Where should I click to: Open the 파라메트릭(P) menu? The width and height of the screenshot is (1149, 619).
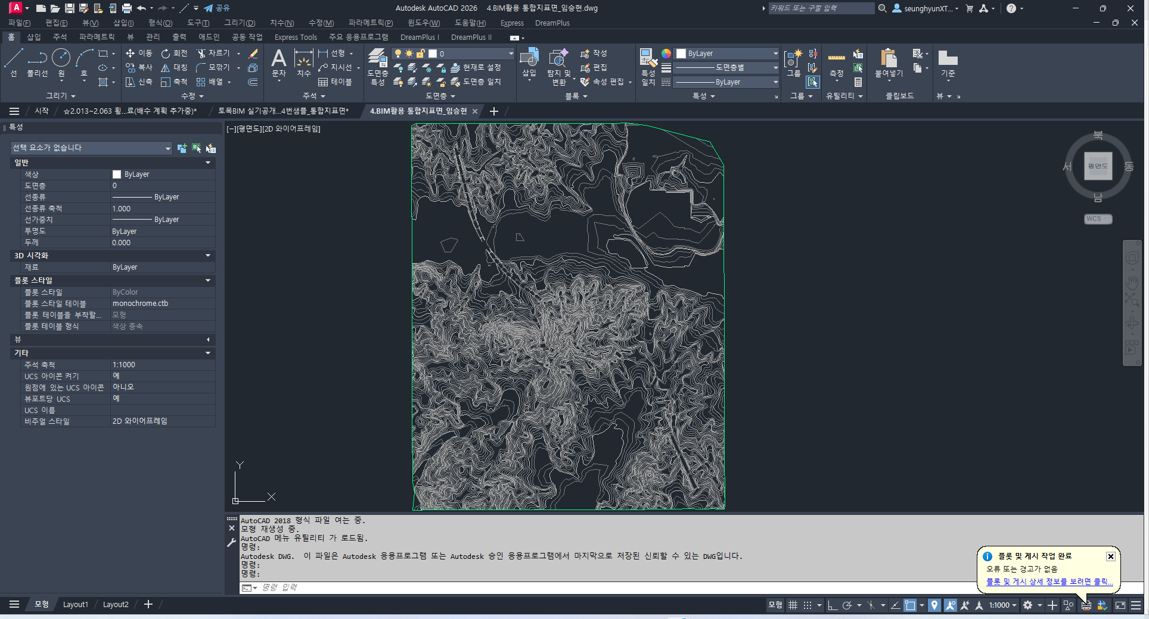click(370, 23)
